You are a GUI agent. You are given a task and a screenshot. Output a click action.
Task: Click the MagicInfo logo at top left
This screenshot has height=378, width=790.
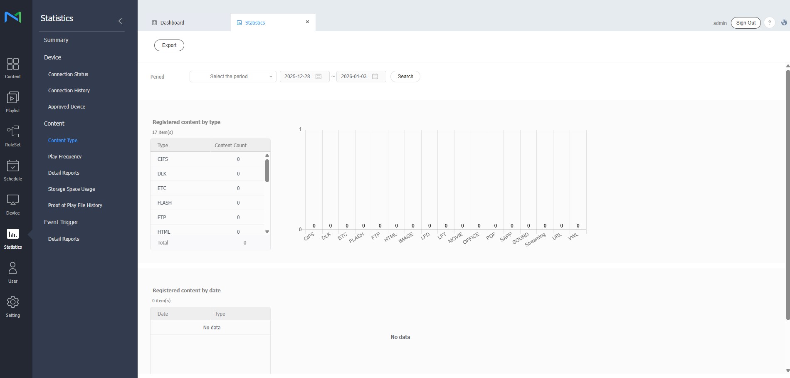(13, 17)
